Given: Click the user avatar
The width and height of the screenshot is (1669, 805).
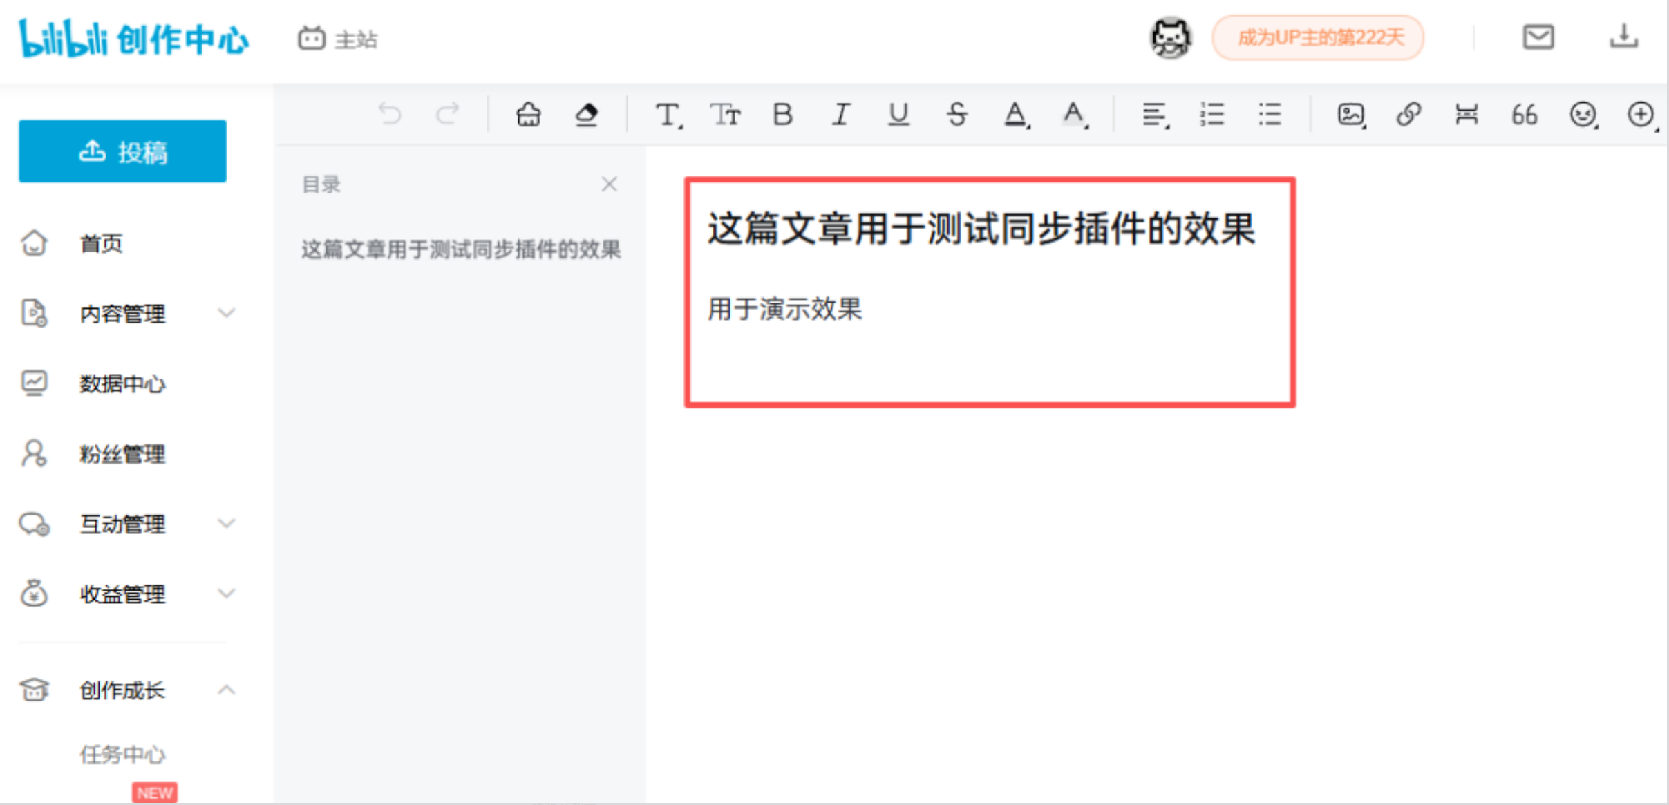Looking at the screenshot, I should 1170,38.
